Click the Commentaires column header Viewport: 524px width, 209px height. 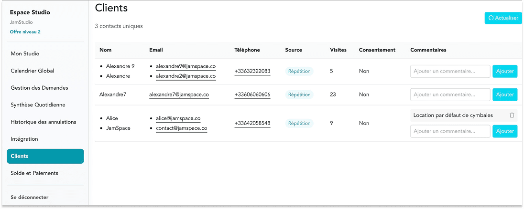428,50
